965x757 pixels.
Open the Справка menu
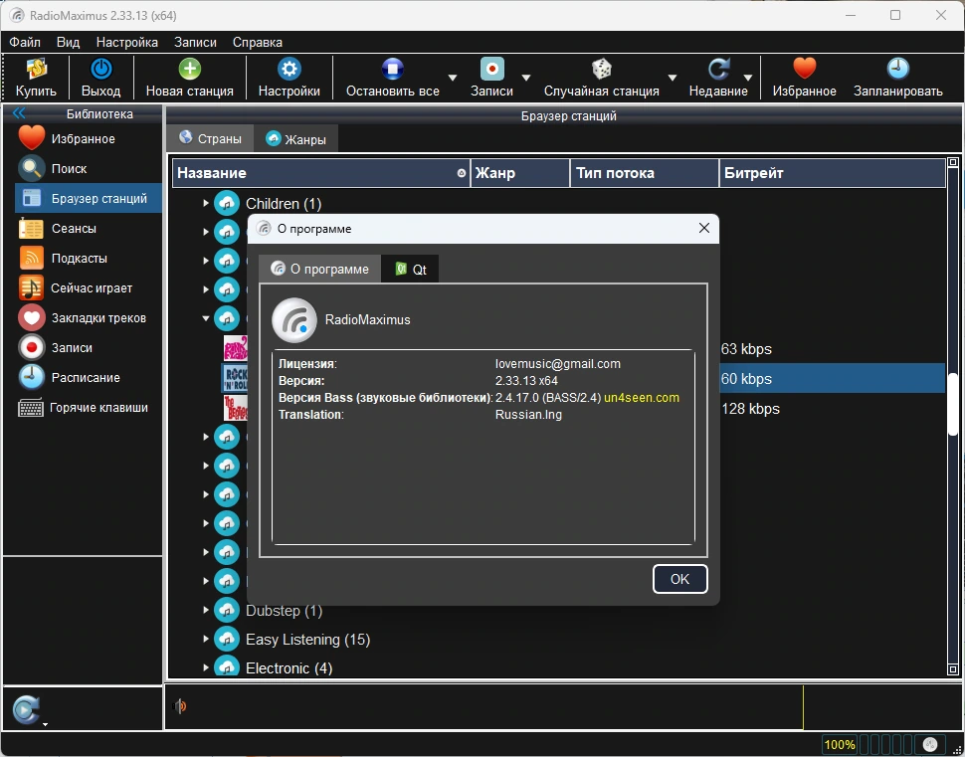pos(258,43)
